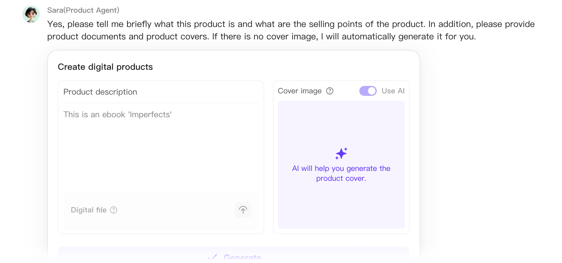Viewport: 562px width, 263px height.
Task: Click the purple sparkle AI icon
Action: pyautogui.click(x=341, y=154)
